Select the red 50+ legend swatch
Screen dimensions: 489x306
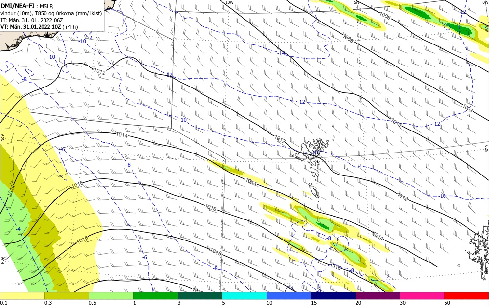pos(467,296)
